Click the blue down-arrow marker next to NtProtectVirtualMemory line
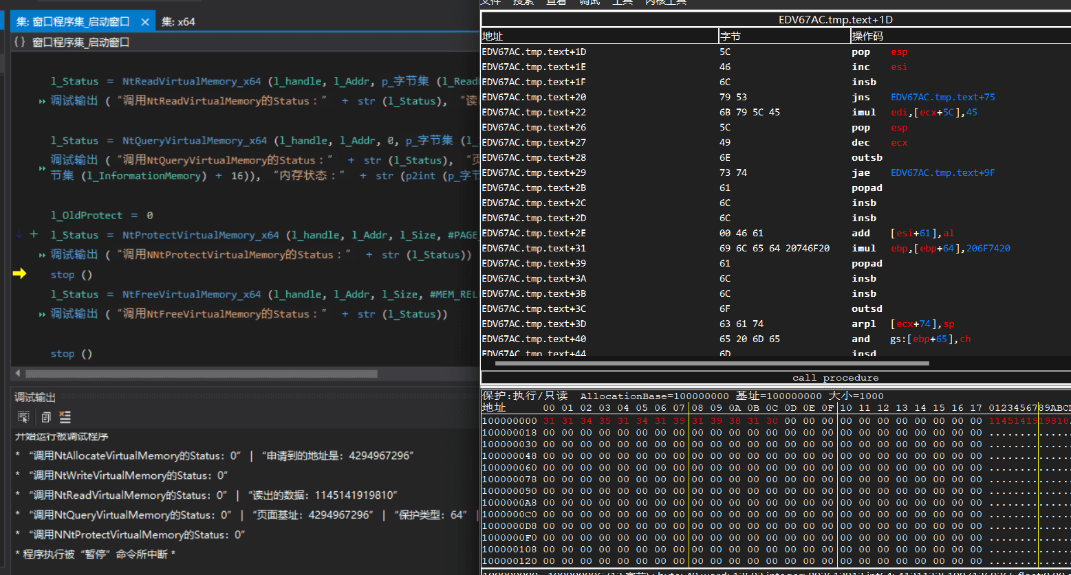The image size is (1071, 575). tap(19, 234)
